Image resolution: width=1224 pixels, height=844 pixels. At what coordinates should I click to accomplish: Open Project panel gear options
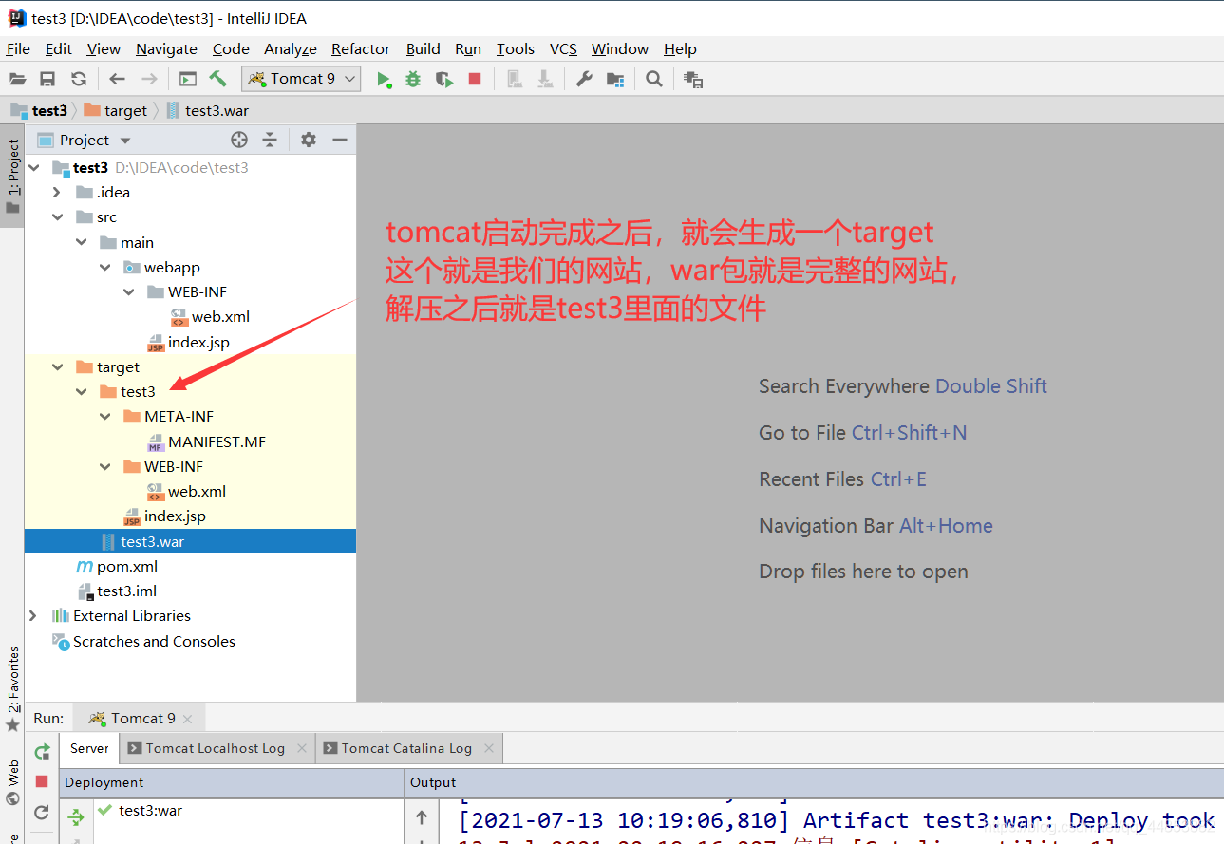(x=309, y=140)
